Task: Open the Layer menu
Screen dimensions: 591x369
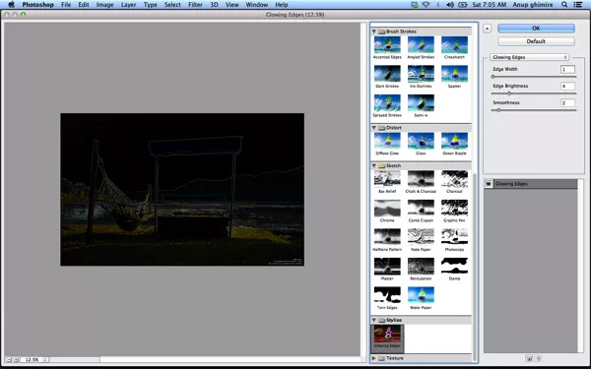Action: [128, 5]
